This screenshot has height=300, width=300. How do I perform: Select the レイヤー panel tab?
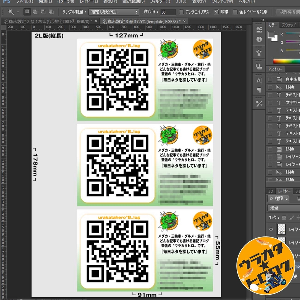[x=284, y=191]
